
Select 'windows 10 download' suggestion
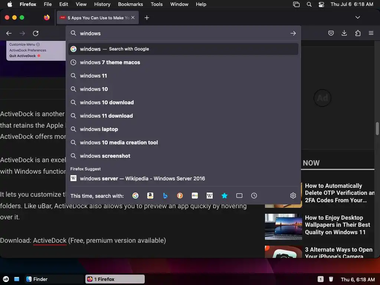pyautogui.click(x=183, y=102)
